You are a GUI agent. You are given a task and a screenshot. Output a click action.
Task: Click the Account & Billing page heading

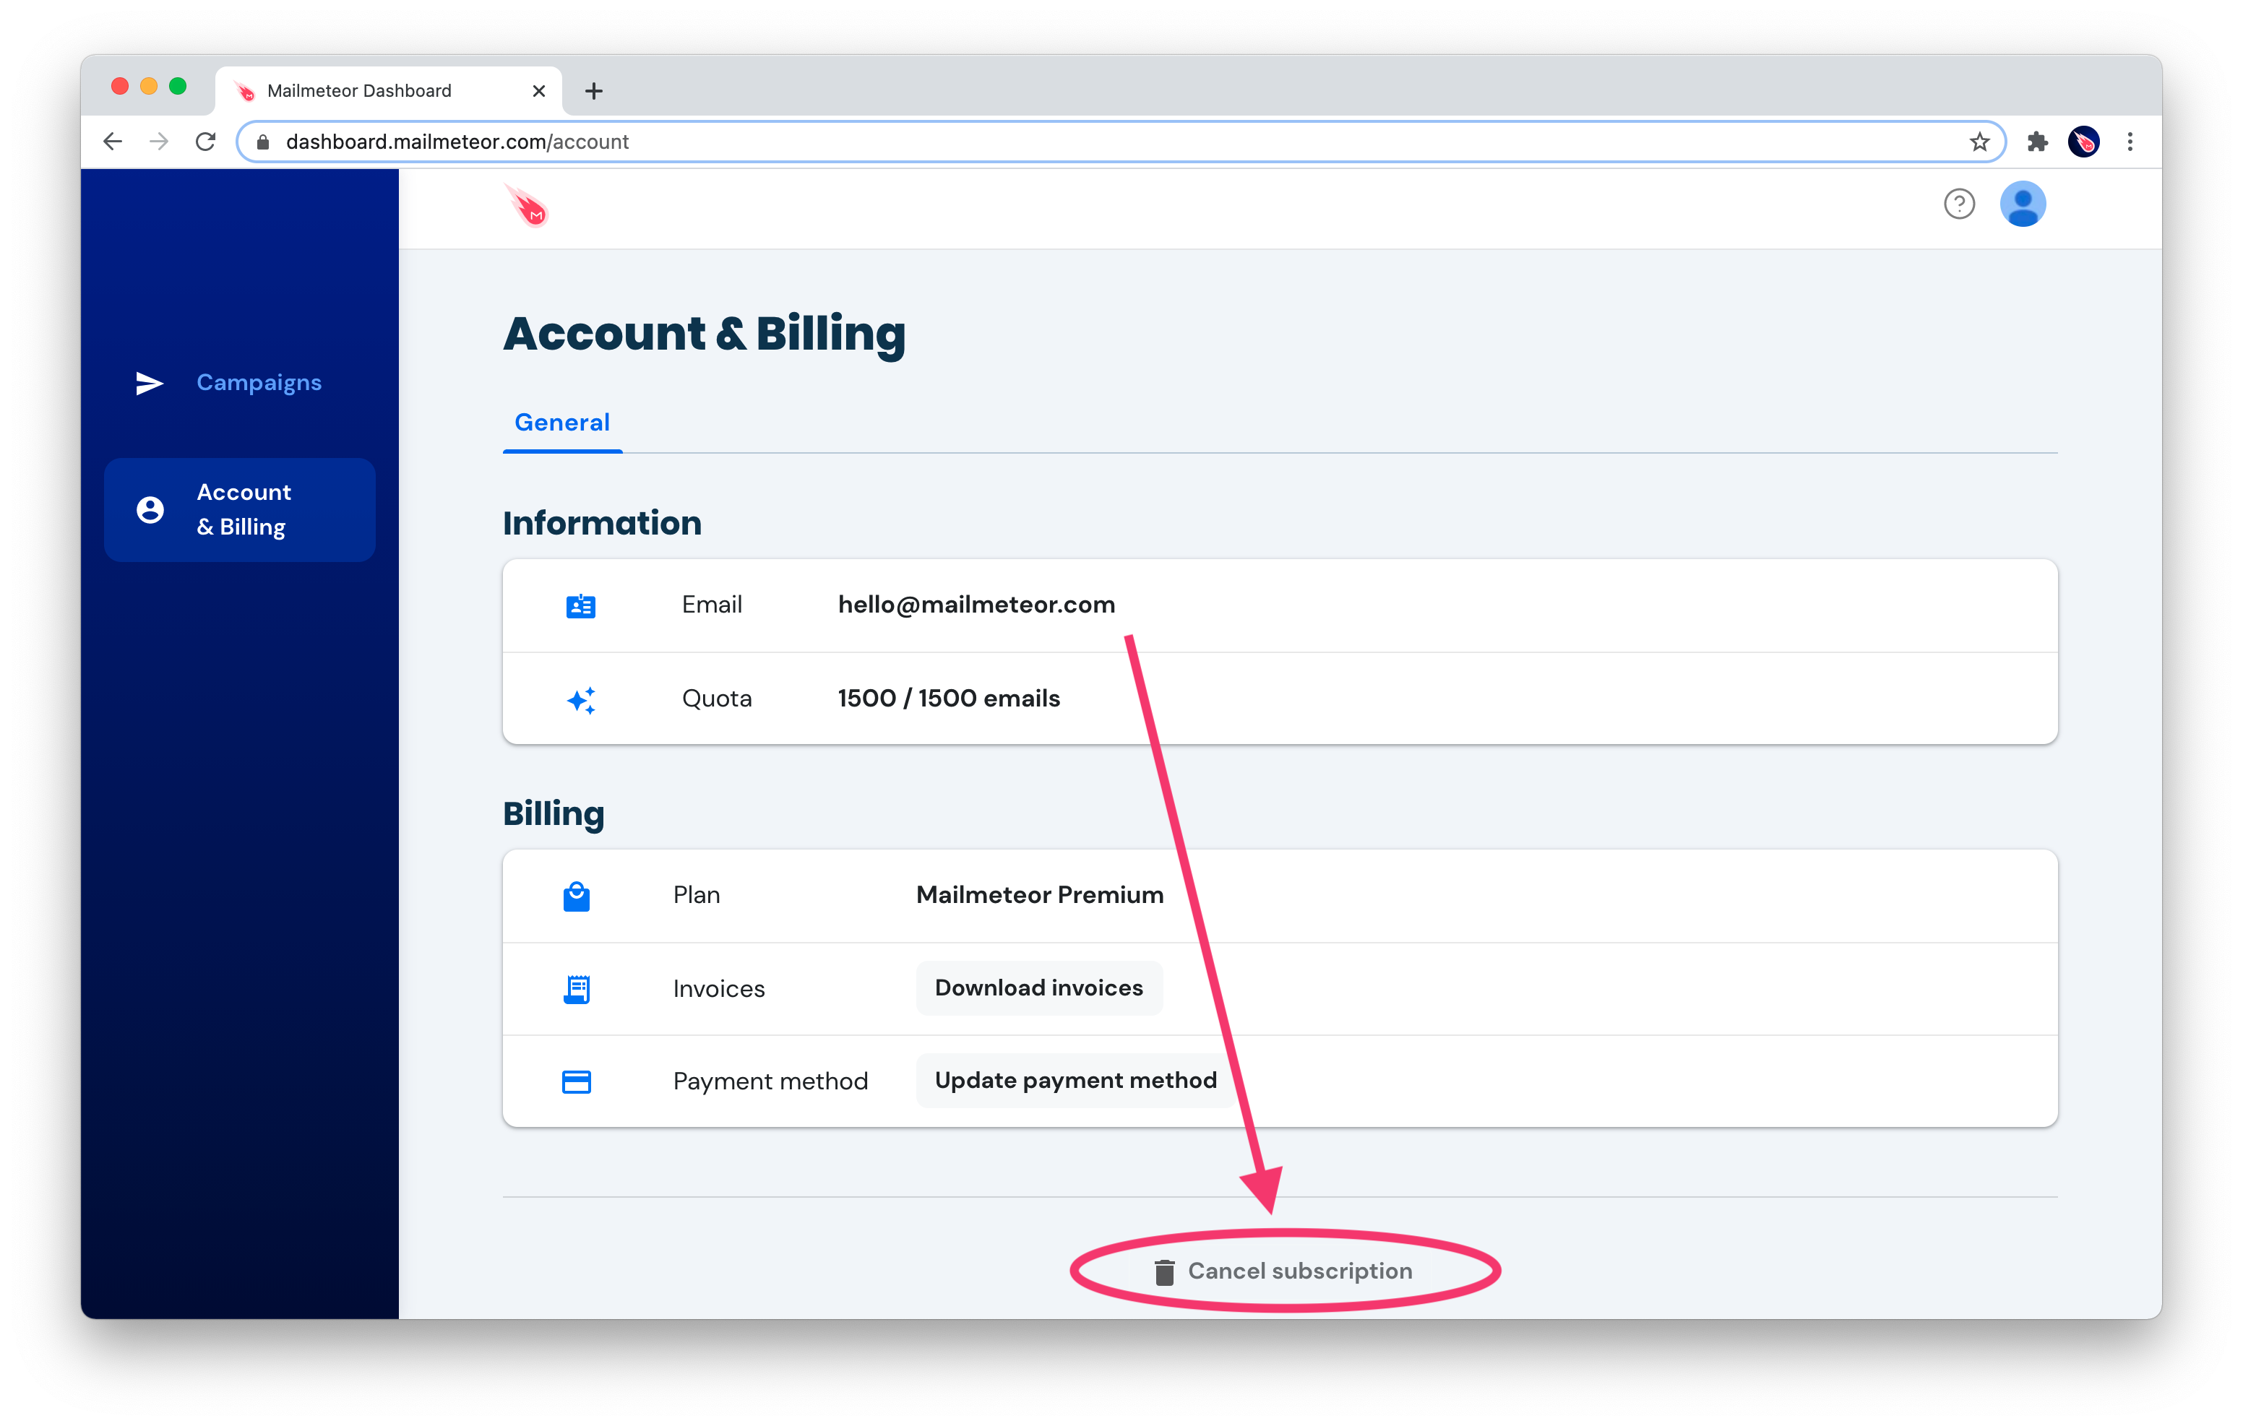[705, 334]
